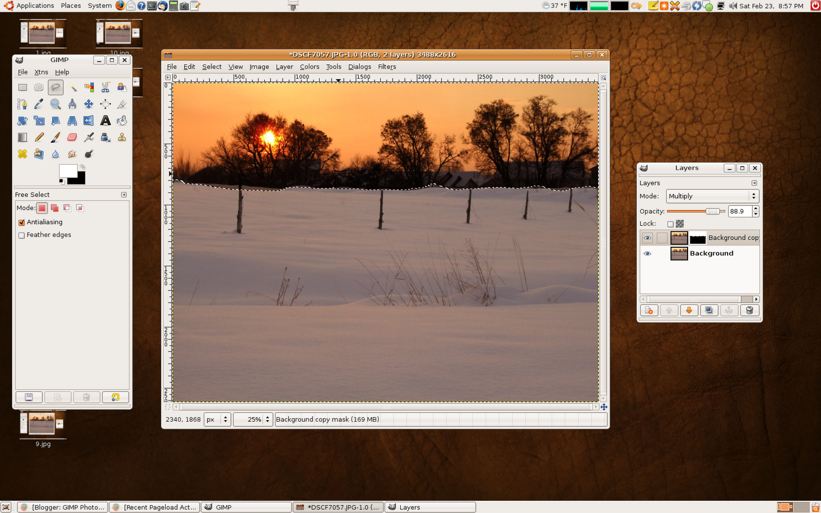
Task: Select the Smudge tool
Action: point(72,153)
